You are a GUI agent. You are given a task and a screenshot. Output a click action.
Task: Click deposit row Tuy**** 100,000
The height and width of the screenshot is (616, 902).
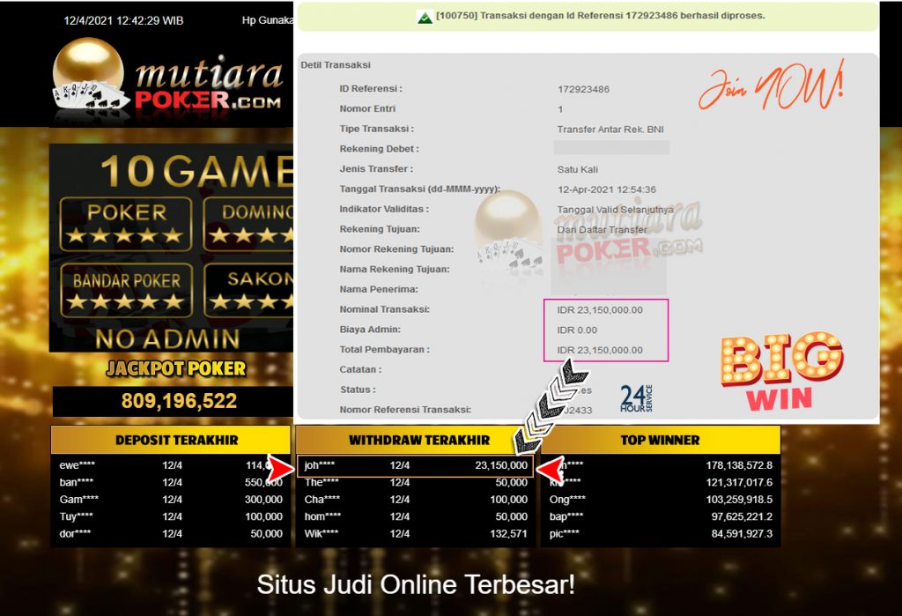(x=171, y=516)
